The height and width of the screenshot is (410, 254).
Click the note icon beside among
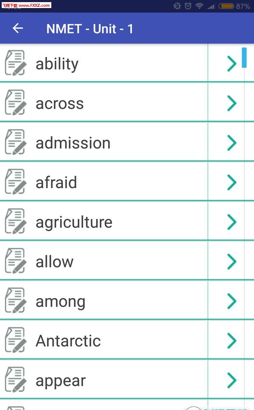tap(16, 301)
